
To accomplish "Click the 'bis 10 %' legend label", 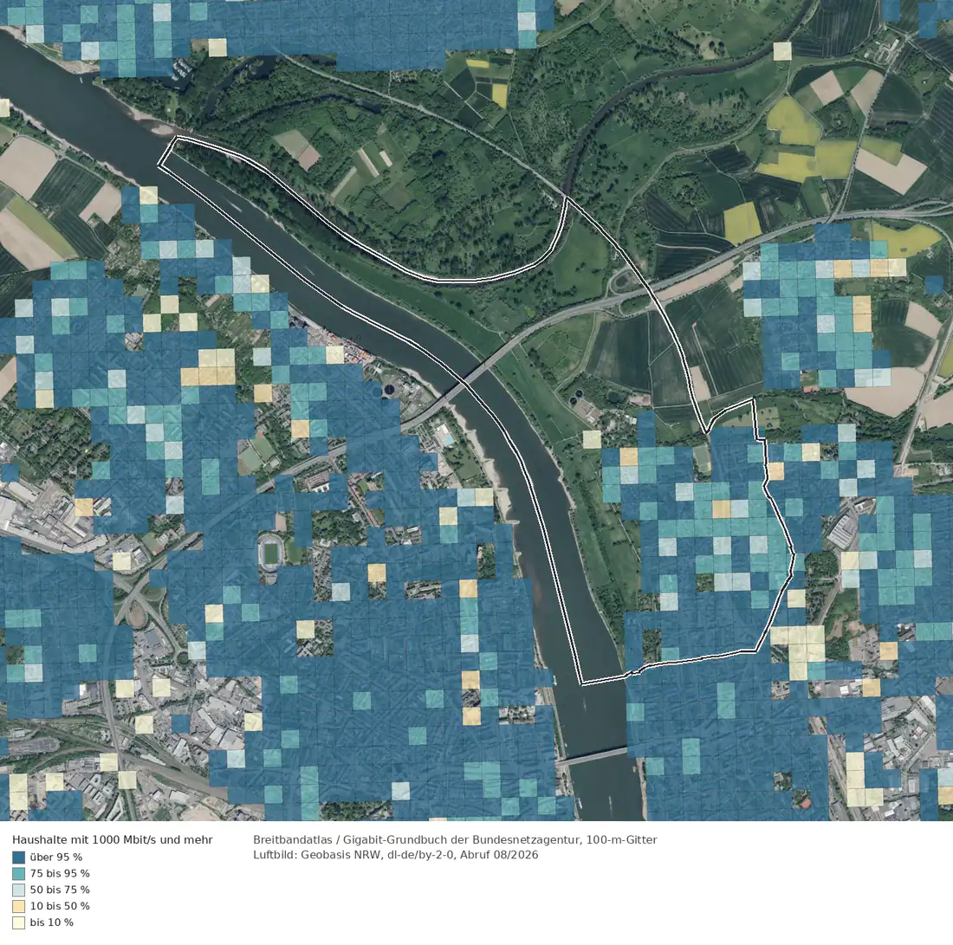I will click(x=52, y=922).
